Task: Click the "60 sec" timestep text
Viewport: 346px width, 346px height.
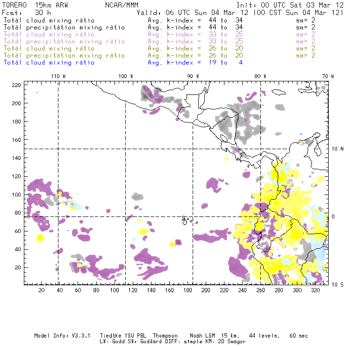Action: (x=299, y=336)
